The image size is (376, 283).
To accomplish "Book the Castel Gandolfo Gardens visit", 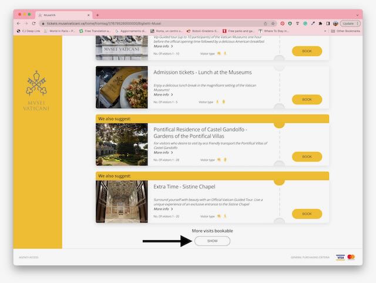I will coord(307,157).
